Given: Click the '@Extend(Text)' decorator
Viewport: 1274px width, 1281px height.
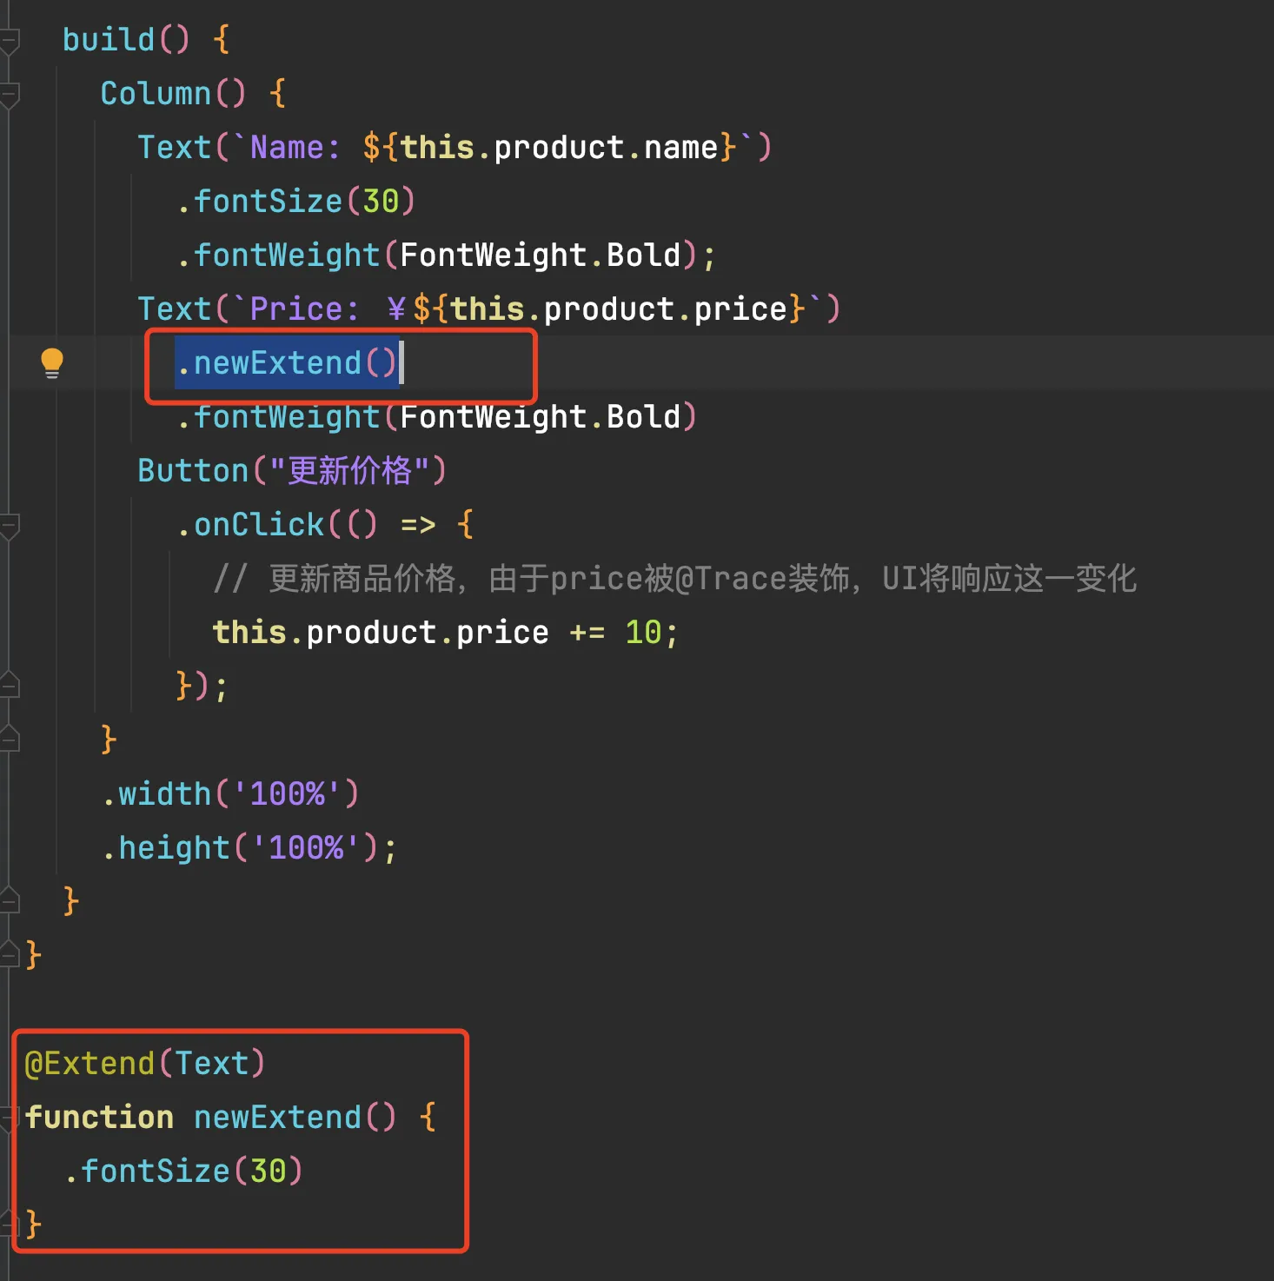Looking at the screenshot, I should [145, 1064].
